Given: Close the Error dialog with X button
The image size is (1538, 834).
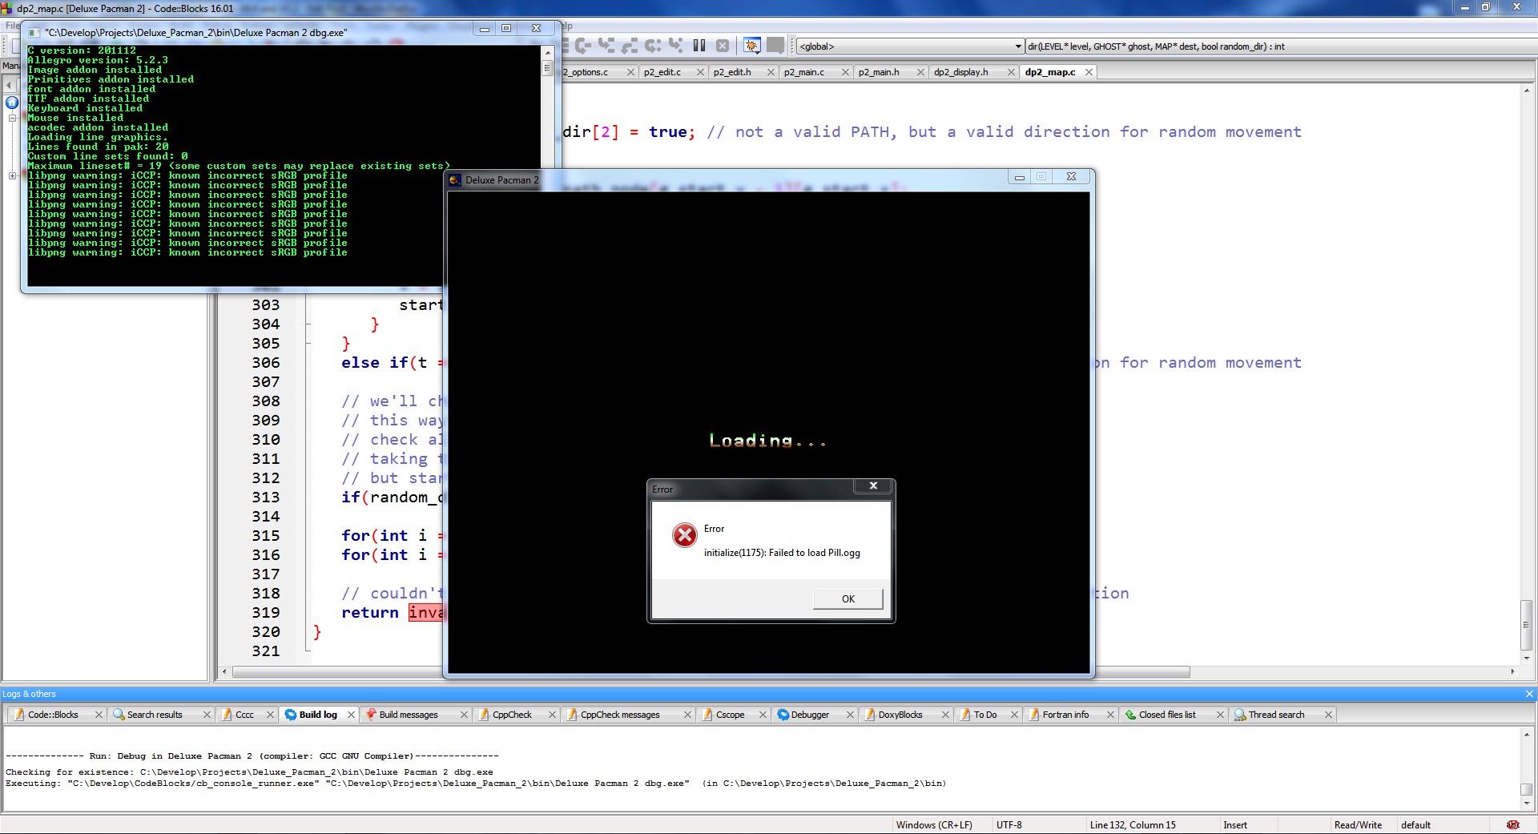Looking at the screenshot, I should pos(873,485).
